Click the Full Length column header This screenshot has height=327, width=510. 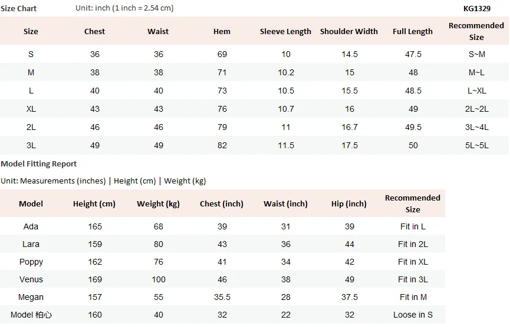click(413, 32)
